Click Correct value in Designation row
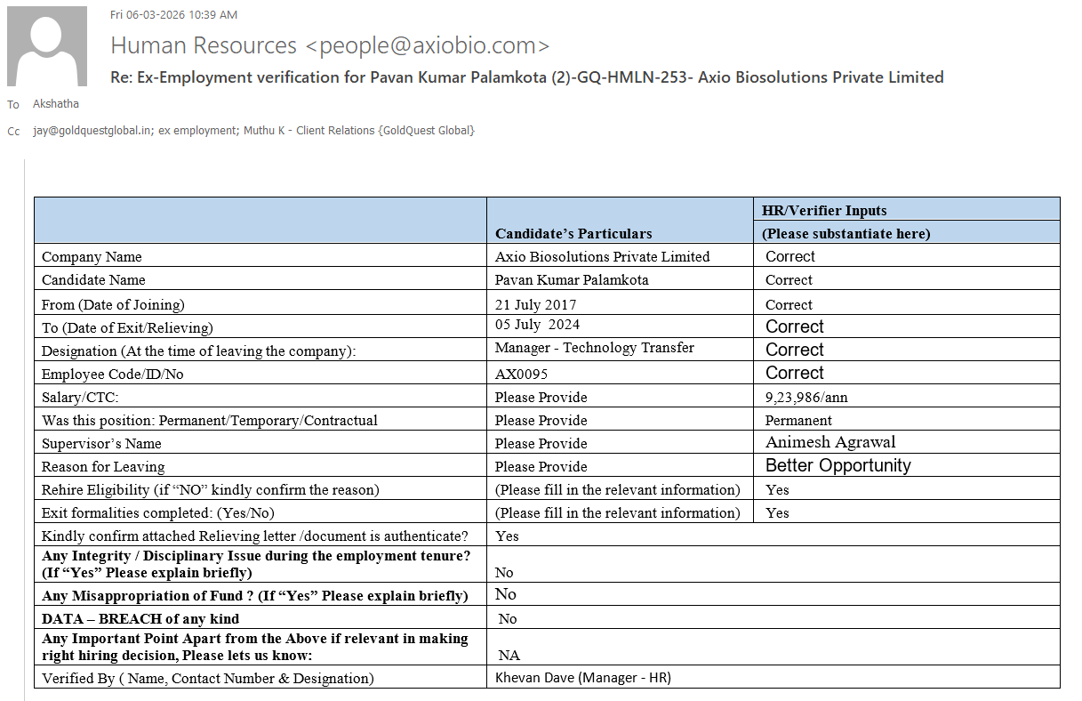The width and height of the screenshot is (1082, 701). (795, 350)
